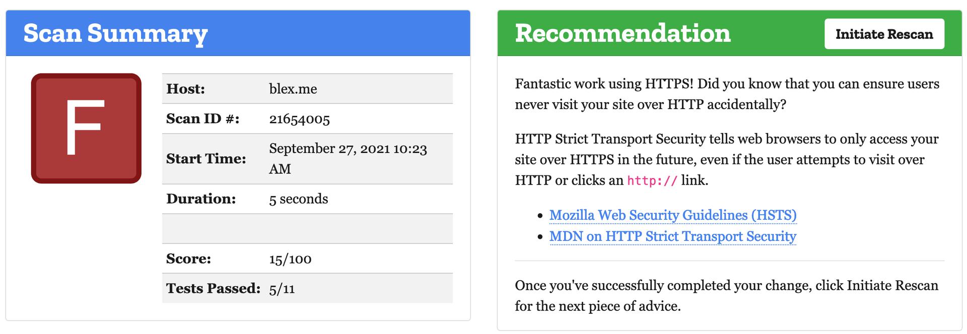
Task: Click the "Once you've successfully completed" paragraph
Action: 726,296
